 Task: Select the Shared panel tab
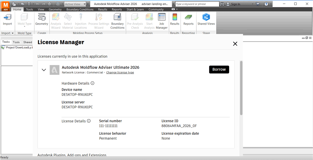coord(28,42)
